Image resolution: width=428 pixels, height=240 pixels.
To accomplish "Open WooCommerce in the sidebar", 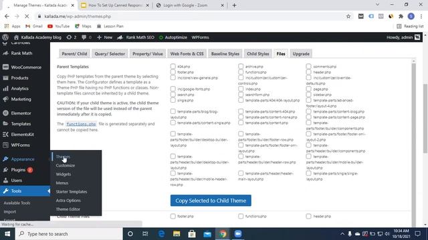I will 26,67.
